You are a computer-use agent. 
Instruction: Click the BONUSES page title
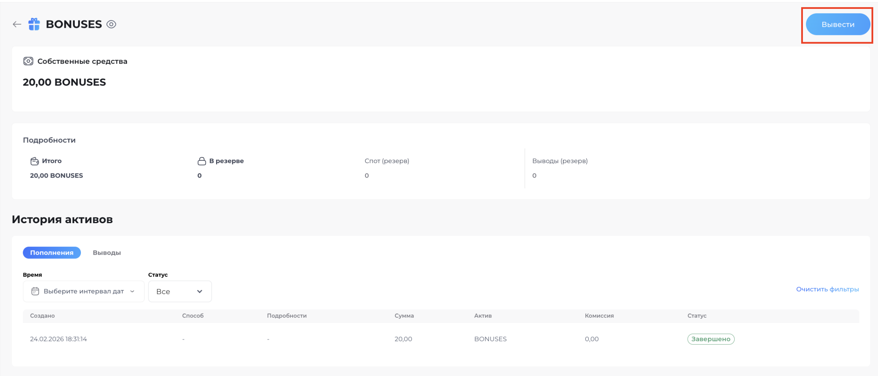click(74, 24)
